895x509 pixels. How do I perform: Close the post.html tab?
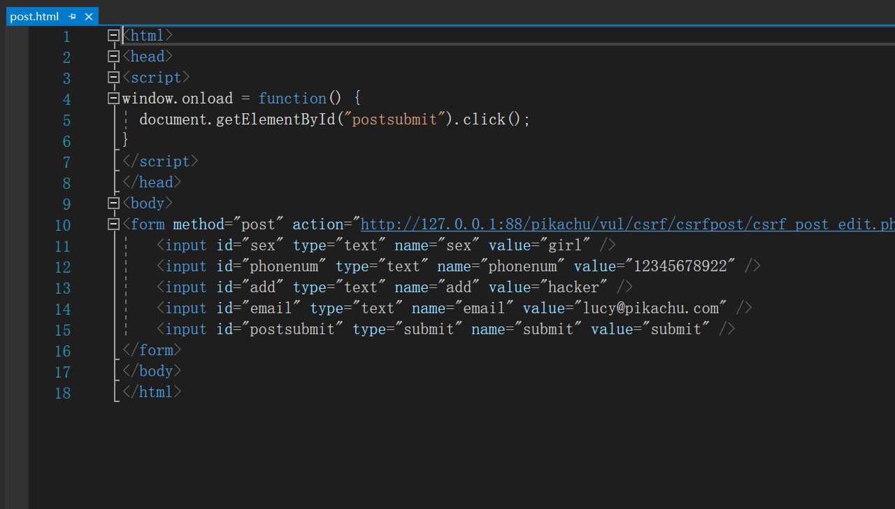(x=88, y=16)
